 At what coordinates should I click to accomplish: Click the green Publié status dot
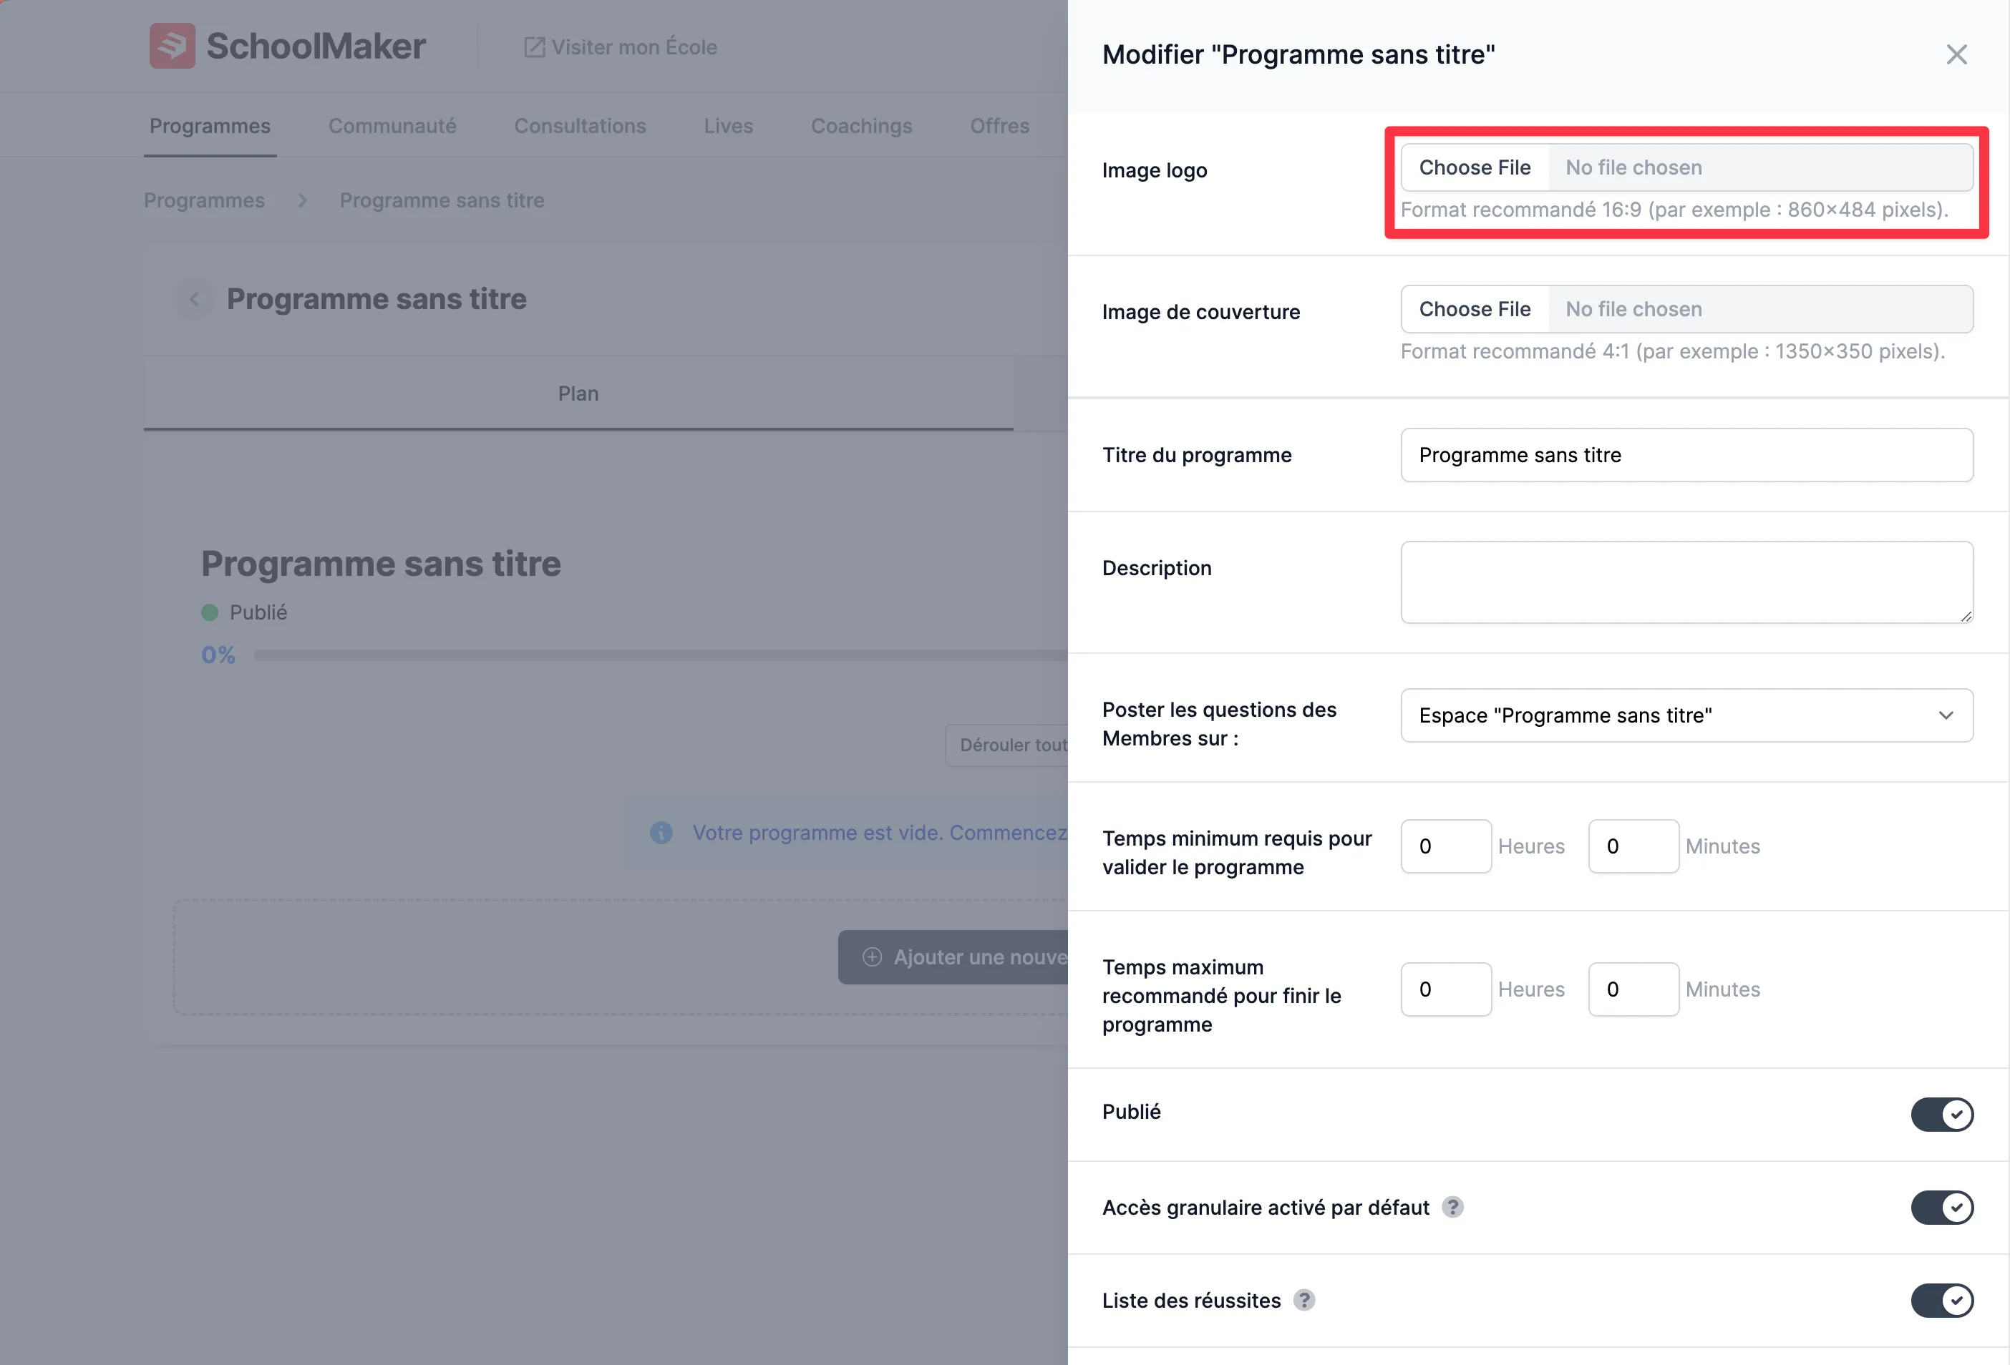(209, 613)
